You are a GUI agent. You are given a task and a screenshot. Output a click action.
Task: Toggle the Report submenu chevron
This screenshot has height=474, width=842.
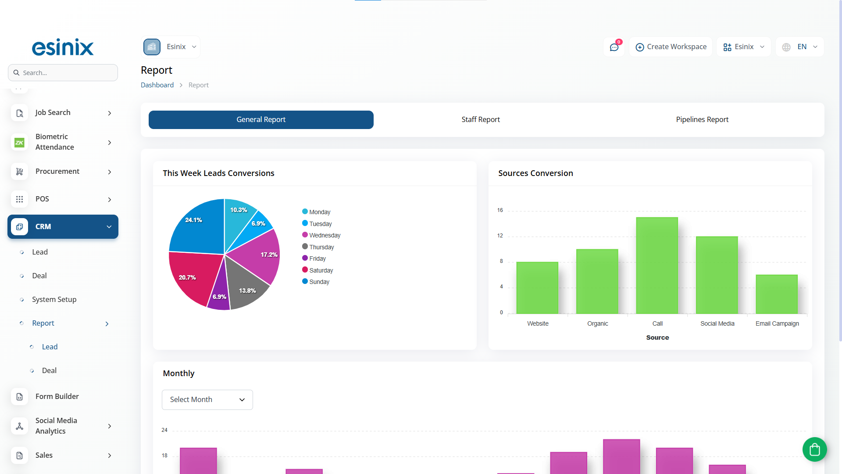tap(107, 324)
